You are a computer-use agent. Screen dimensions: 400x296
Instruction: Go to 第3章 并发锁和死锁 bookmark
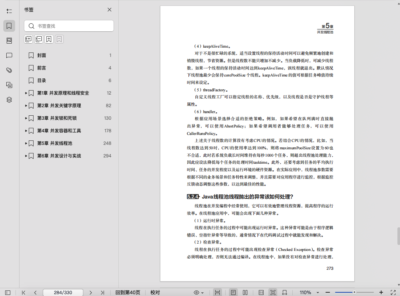[57, 118]
